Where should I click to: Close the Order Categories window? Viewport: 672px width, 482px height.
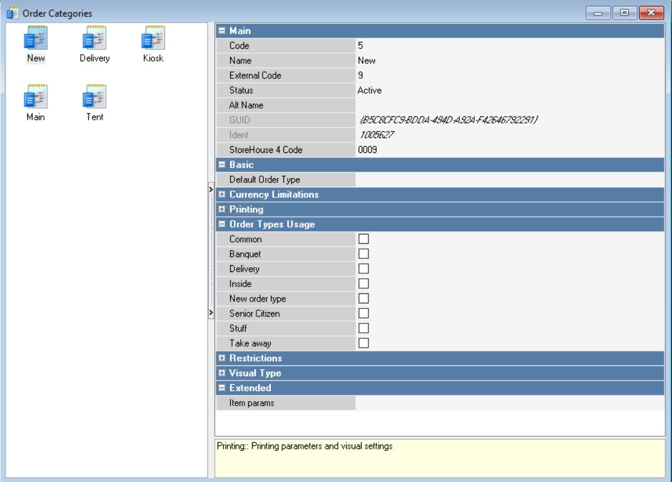tap(651, 13)
